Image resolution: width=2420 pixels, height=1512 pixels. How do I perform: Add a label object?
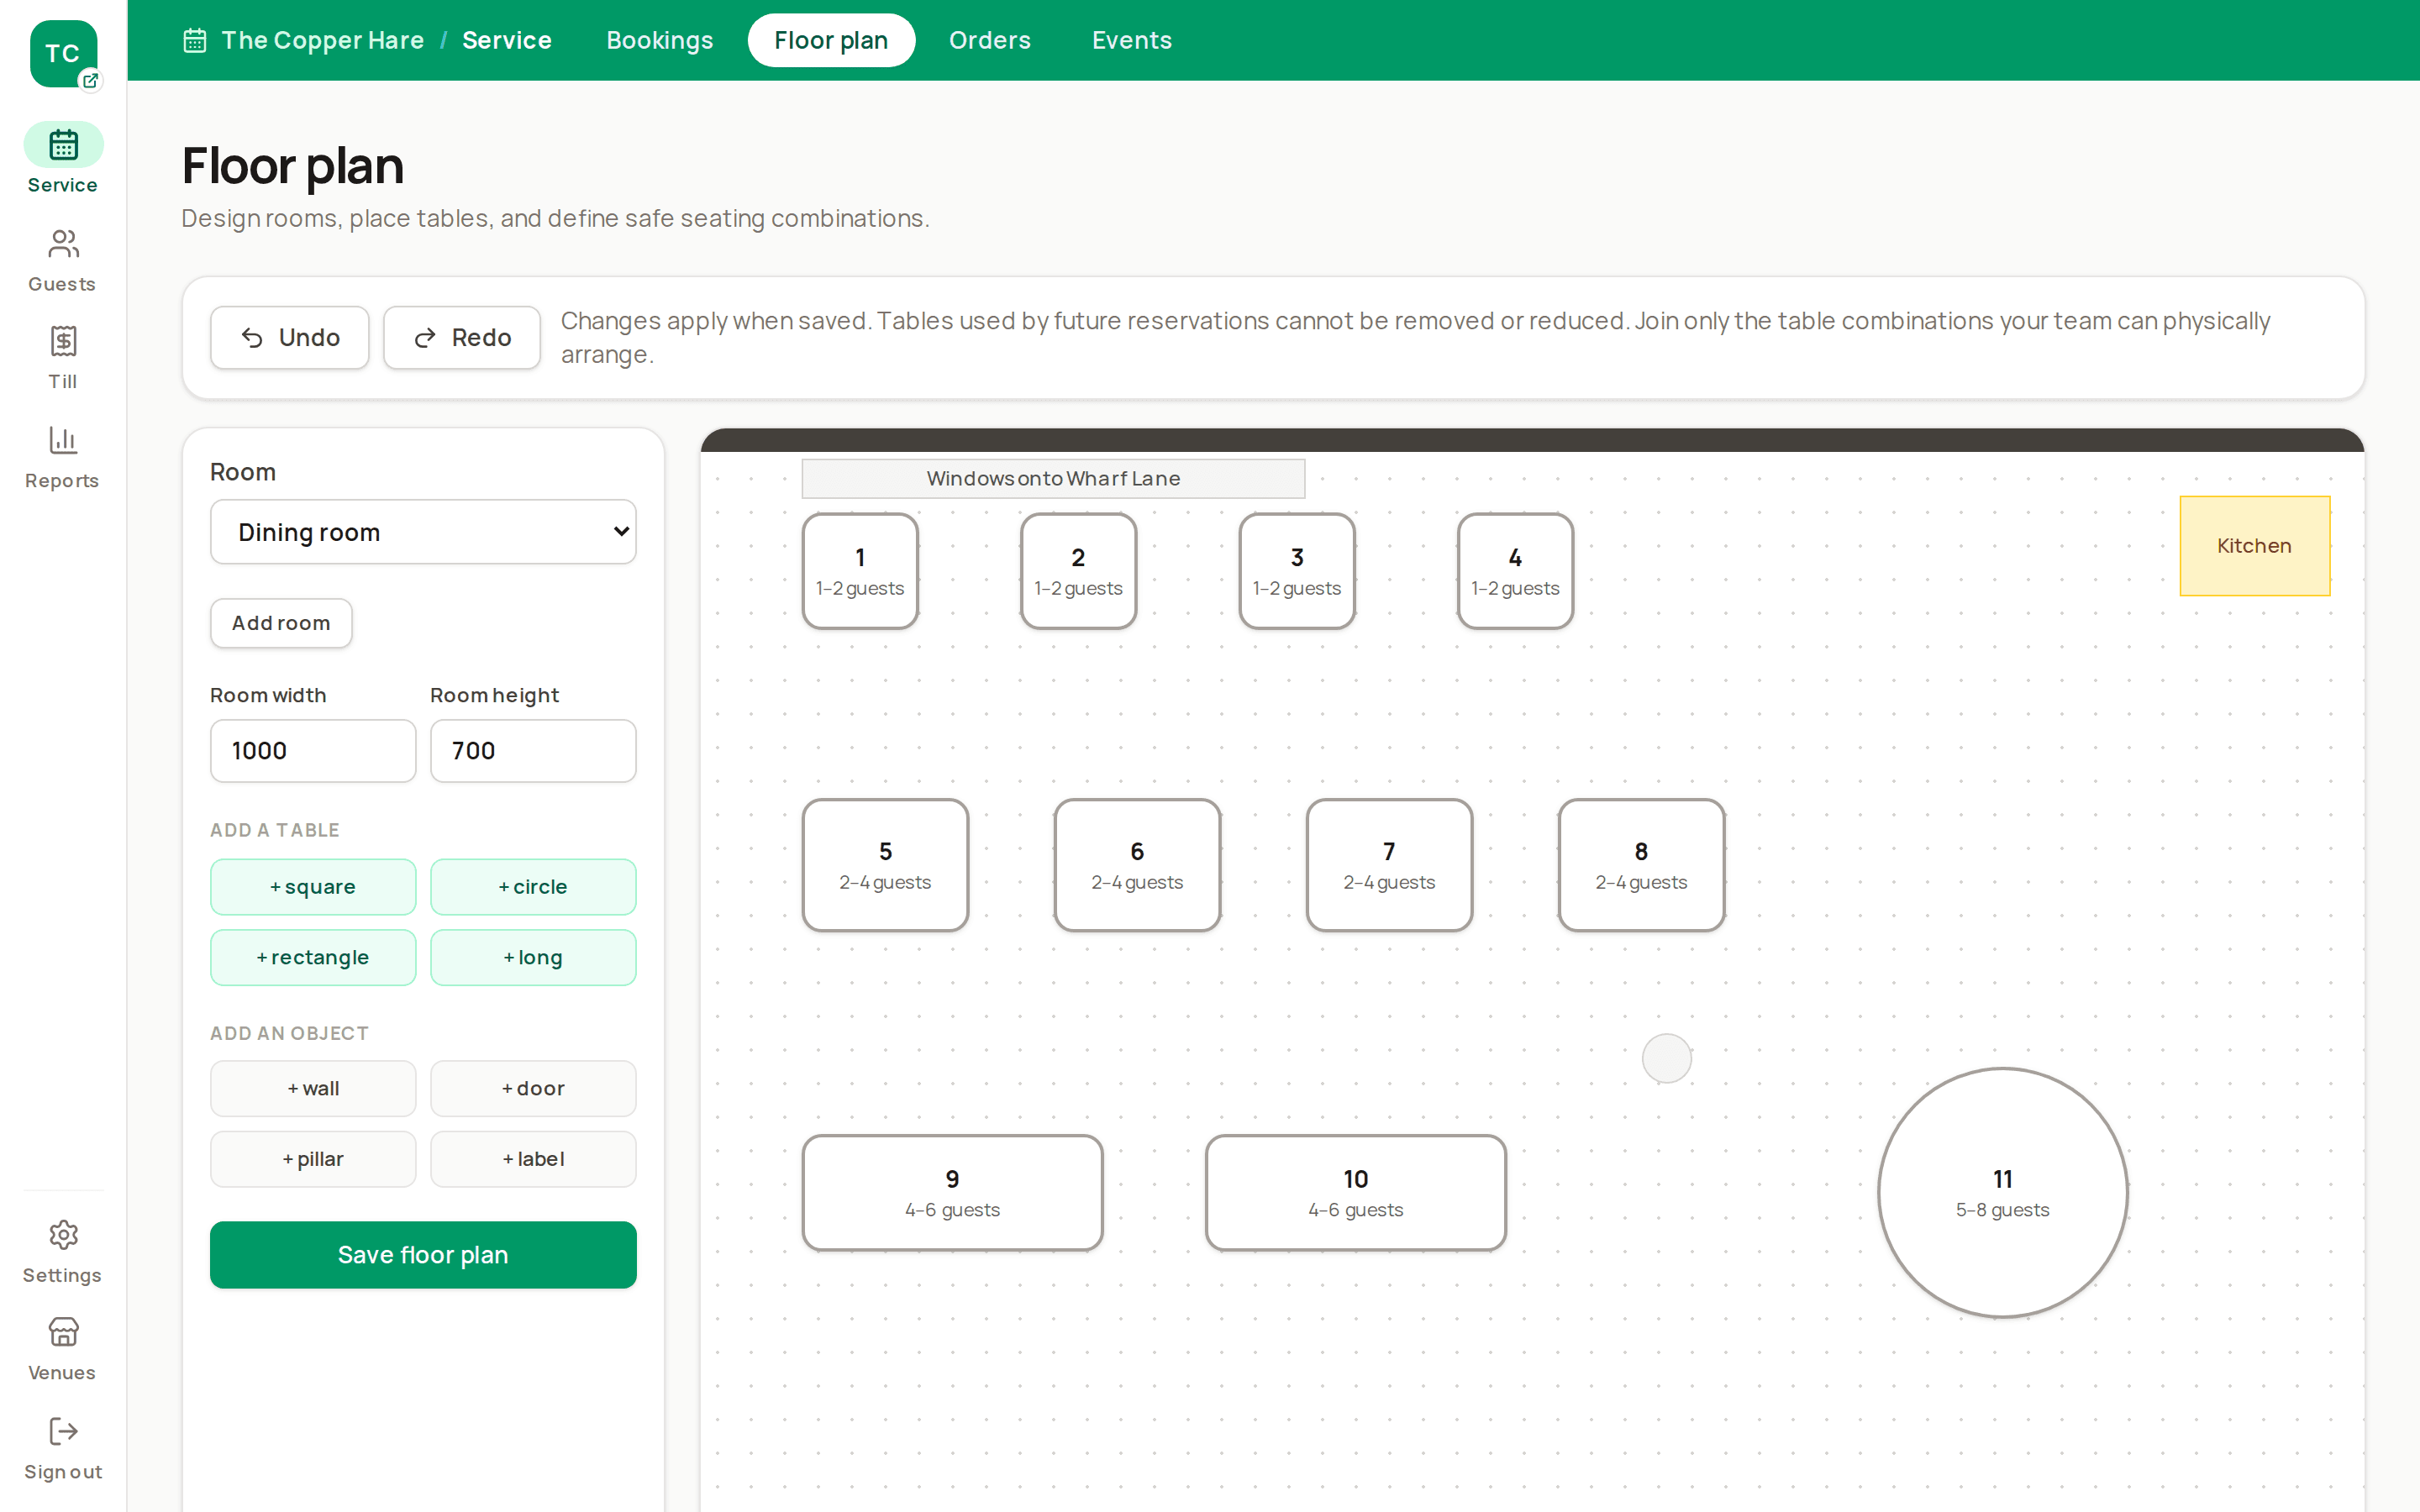click(533, 1159)
